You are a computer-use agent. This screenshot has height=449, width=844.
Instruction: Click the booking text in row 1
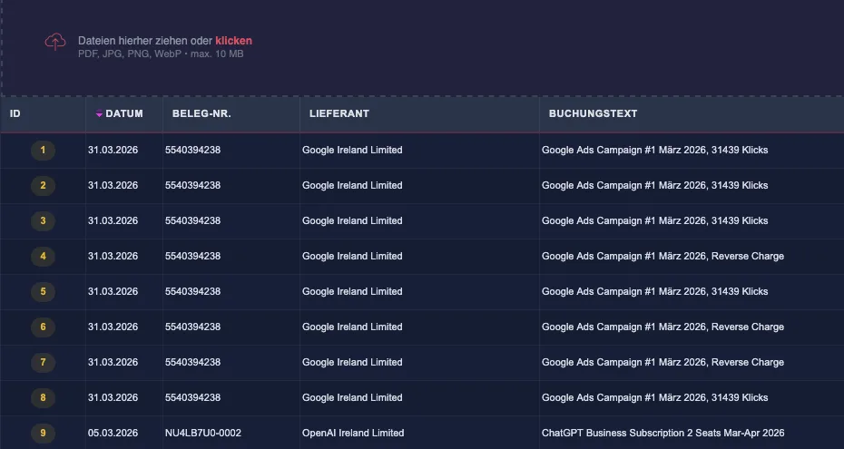coord(654,150)
